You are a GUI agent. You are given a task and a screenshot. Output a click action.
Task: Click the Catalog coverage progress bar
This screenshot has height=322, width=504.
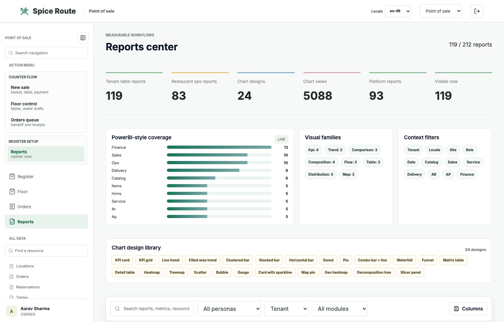point(219,178)
